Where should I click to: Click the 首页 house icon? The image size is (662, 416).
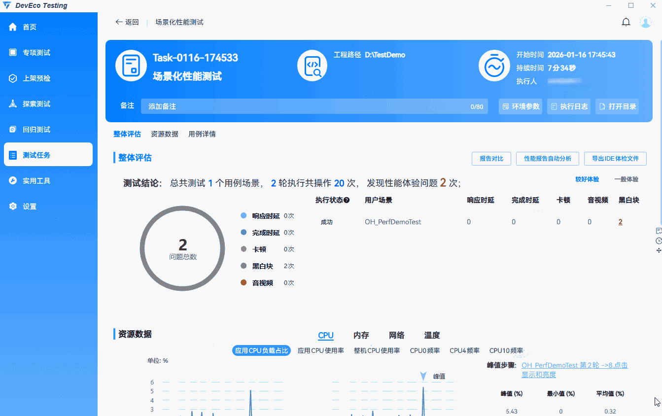[x=13, y=27]
